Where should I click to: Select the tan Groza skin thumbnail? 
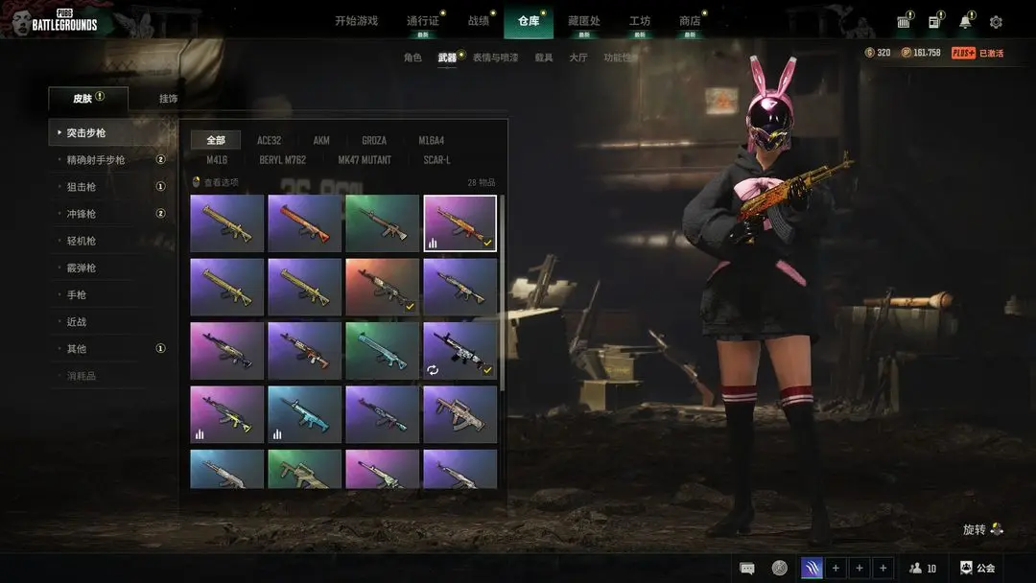point(459,414)
